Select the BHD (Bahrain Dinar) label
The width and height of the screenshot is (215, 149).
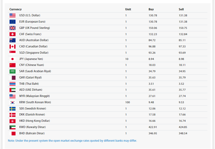[32, 133]
